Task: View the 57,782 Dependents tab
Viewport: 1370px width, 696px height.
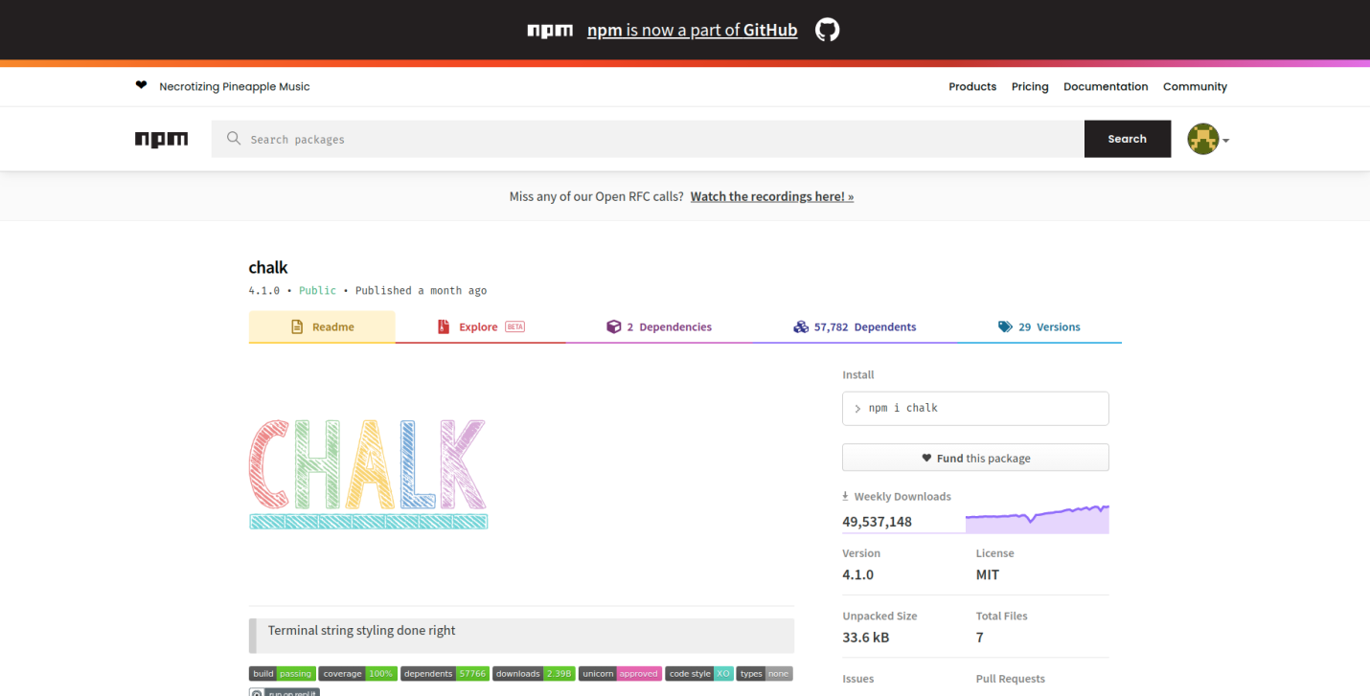Action: coord(855,327)
